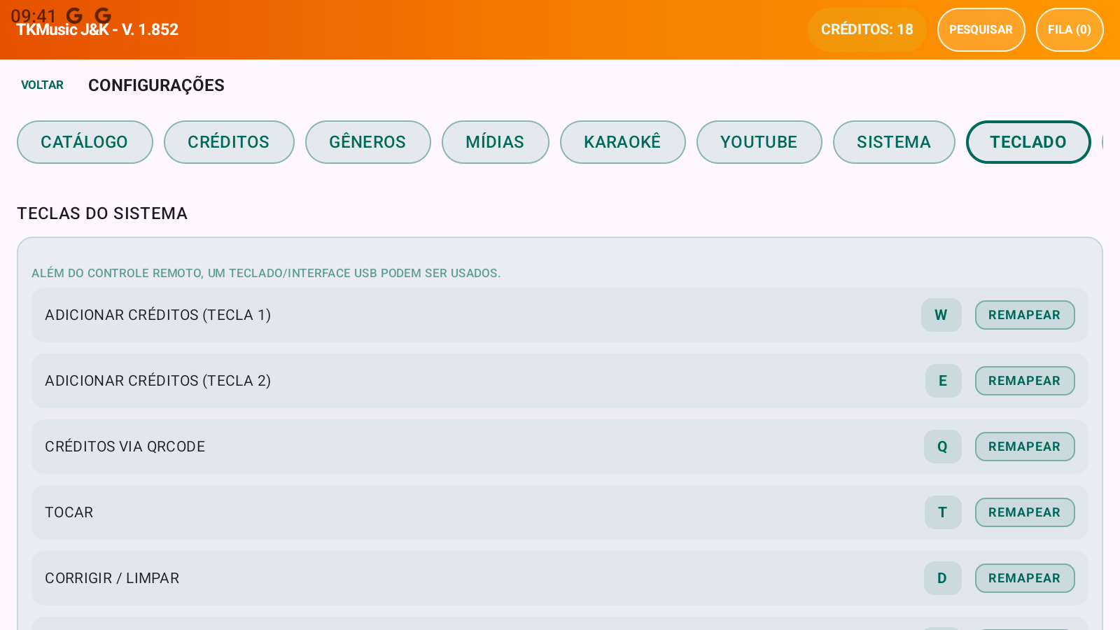
Task: Go back with the VOLTAR button
Action: pos(42,85)
